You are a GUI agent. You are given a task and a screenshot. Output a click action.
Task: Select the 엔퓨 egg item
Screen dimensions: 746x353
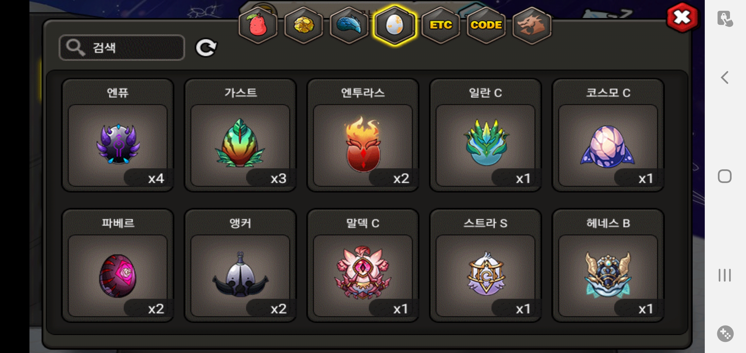[118, 135]
